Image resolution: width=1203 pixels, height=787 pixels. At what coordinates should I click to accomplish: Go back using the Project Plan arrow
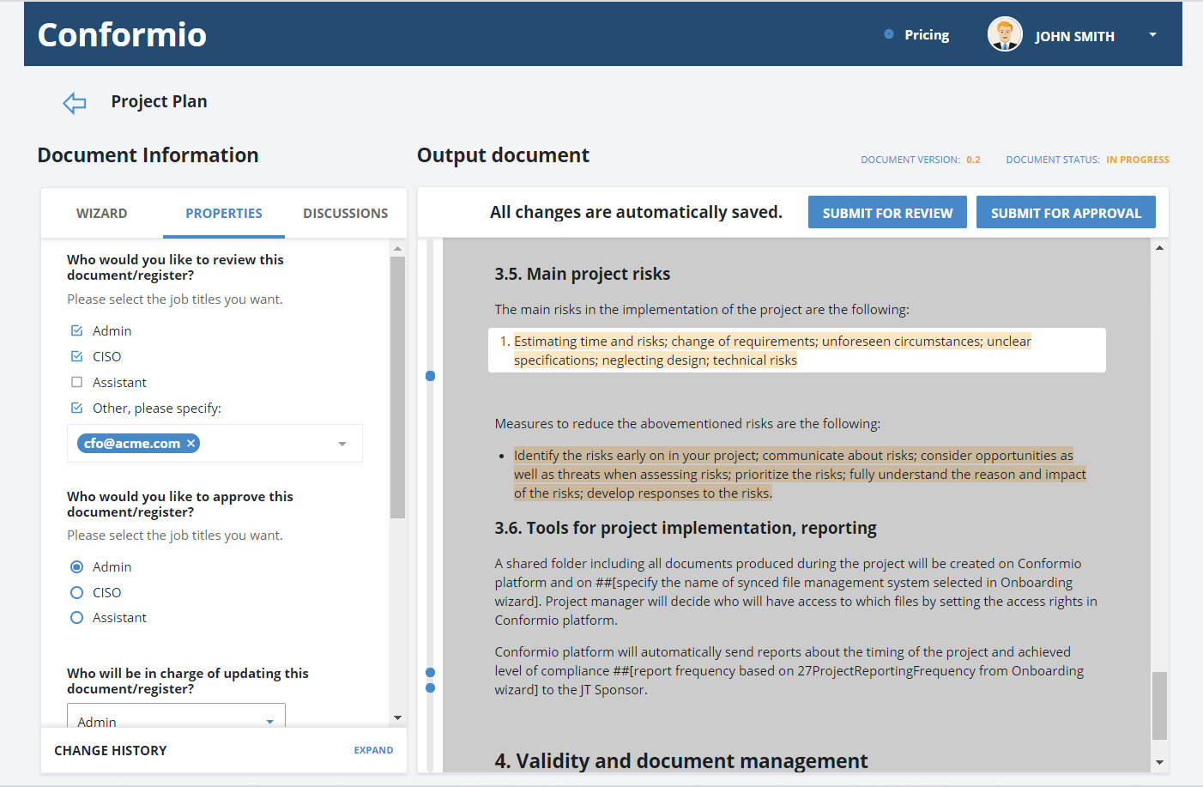(75, 103)
